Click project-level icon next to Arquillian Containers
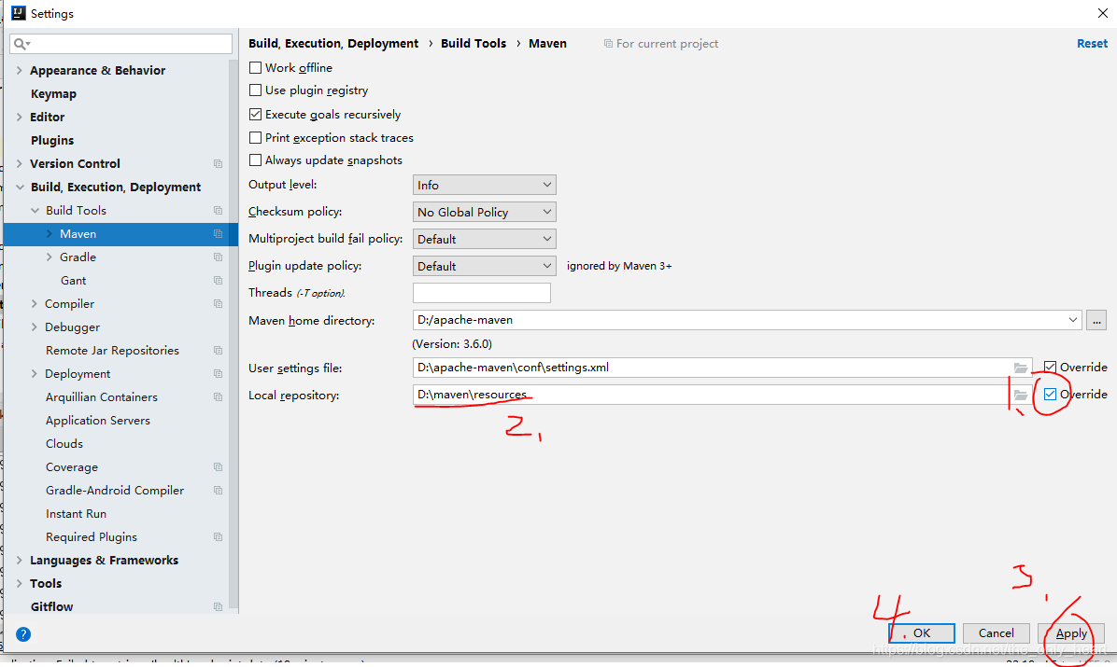Screen dimensions: 1117x667 click(218, 397)
